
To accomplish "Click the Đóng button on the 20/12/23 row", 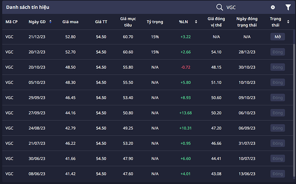I will [x=278, y=52].
